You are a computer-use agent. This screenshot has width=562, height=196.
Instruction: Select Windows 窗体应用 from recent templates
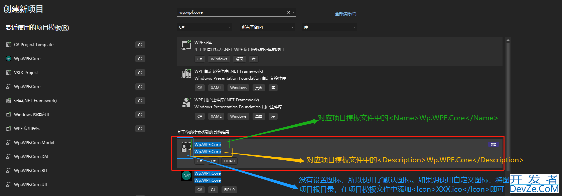(31, 115)
